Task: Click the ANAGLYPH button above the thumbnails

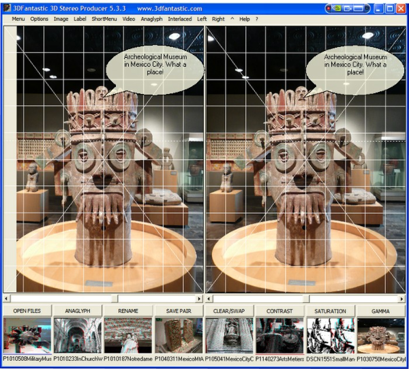Action: click(78, 311)
